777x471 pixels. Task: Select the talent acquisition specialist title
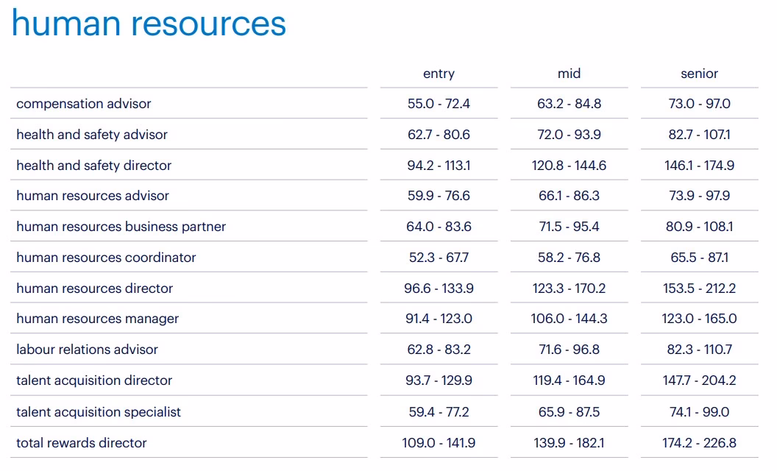(98, 411)
